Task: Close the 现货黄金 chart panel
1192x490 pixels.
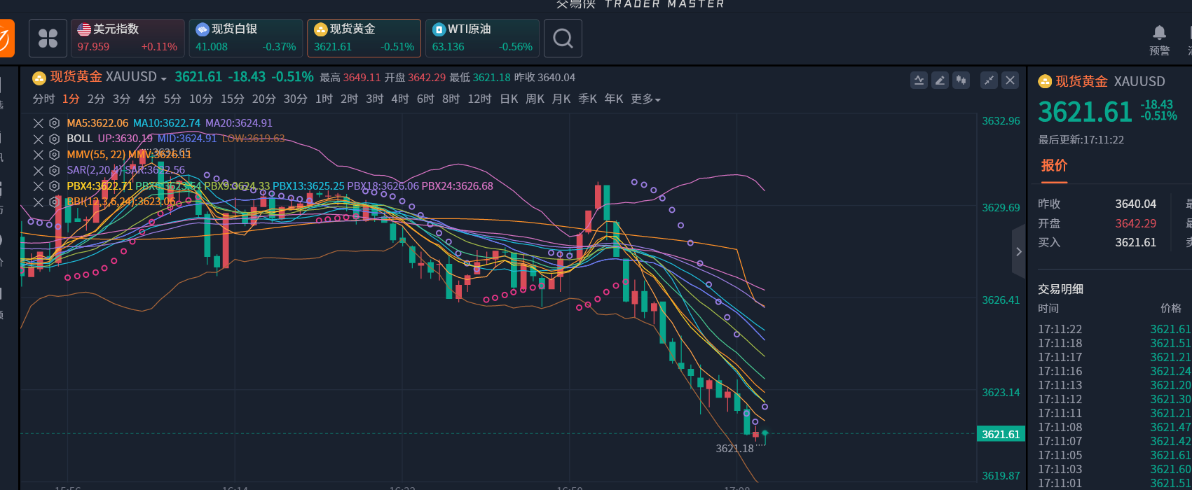Action: pos(1010,80)
